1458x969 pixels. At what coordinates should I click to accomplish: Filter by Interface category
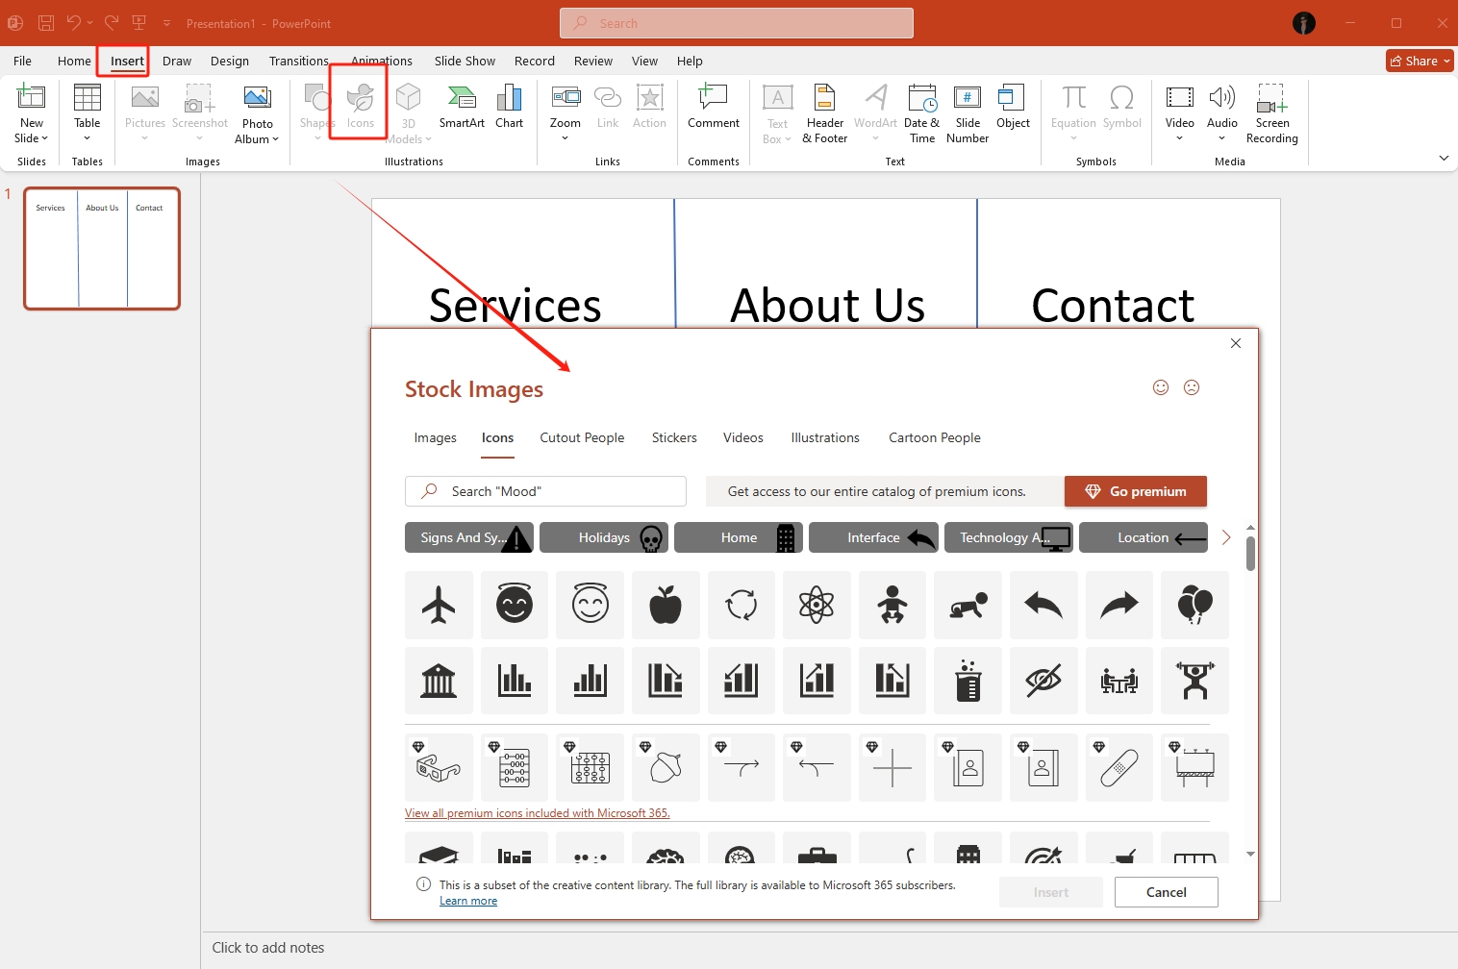click(873, 537)
